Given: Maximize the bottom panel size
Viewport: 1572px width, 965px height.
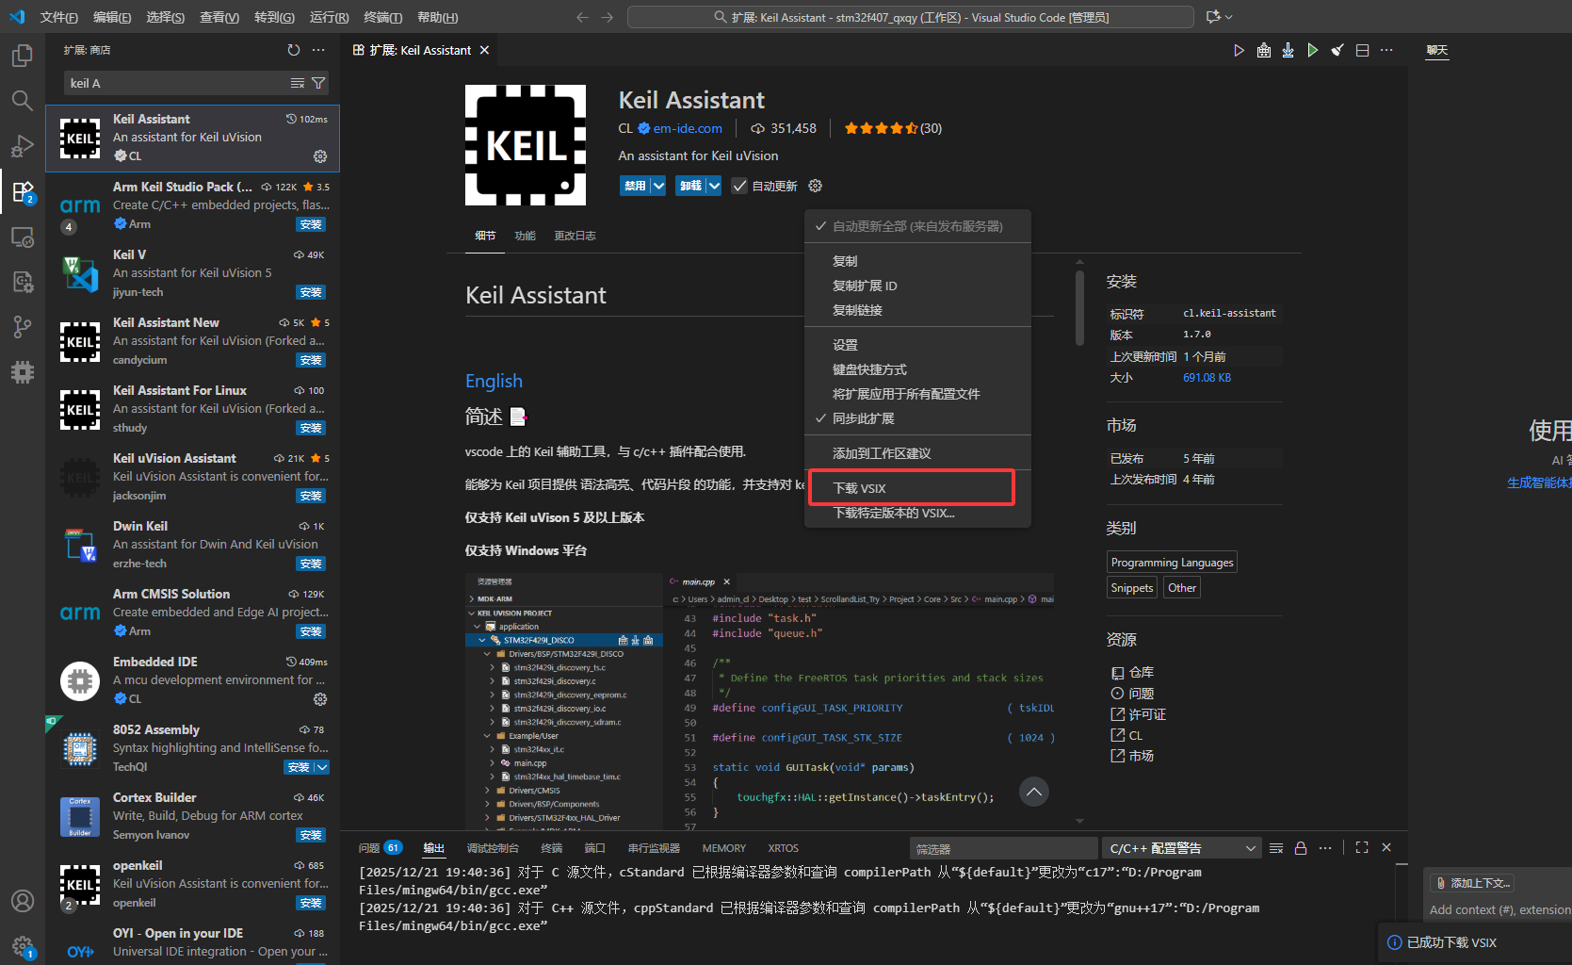Looking at the screenshot, I should click(x=1362, y=848).
